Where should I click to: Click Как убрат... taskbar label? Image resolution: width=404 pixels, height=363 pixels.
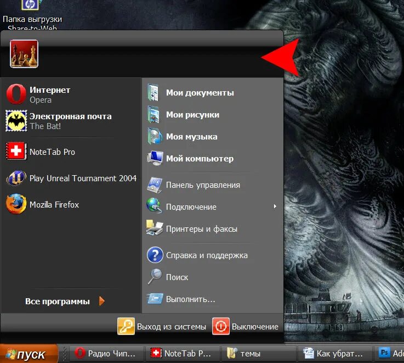(x=339, y=354)
